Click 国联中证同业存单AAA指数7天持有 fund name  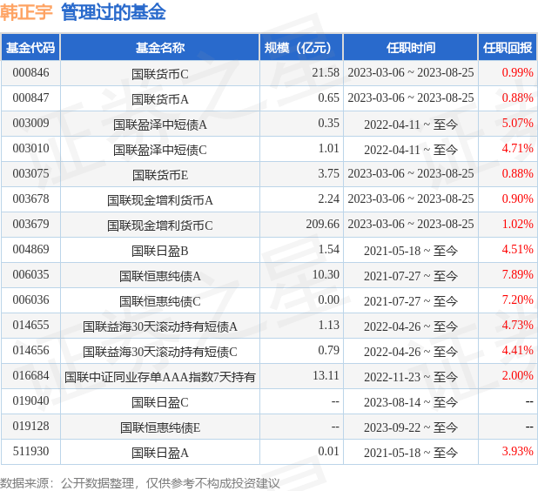pos(160,376)
